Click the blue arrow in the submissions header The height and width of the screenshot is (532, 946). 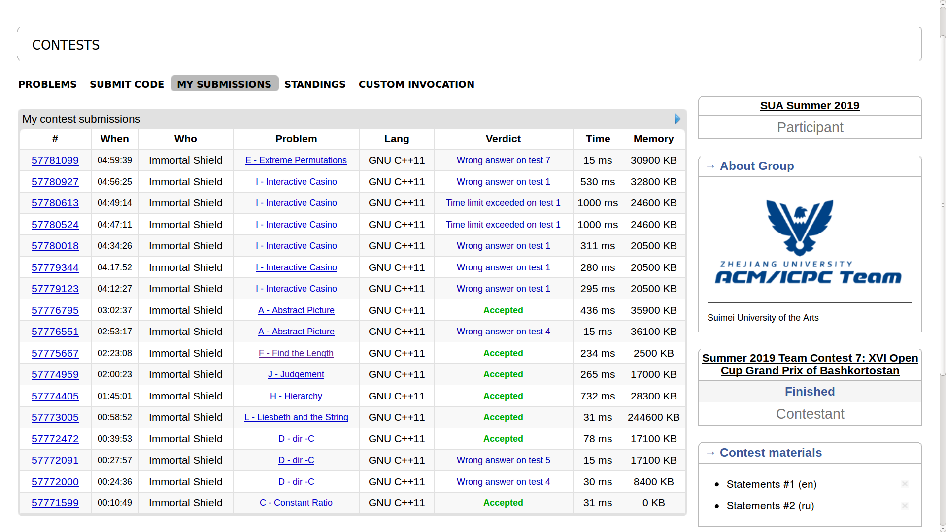677,119
